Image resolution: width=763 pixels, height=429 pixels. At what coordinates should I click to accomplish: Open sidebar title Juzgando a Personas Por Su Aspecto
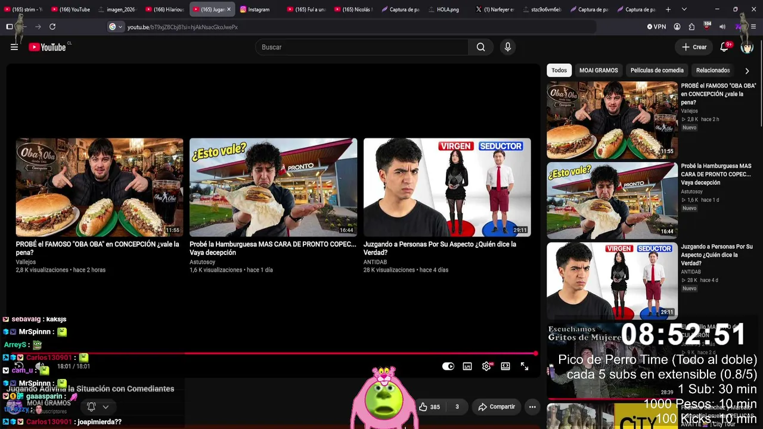(717, 255)
